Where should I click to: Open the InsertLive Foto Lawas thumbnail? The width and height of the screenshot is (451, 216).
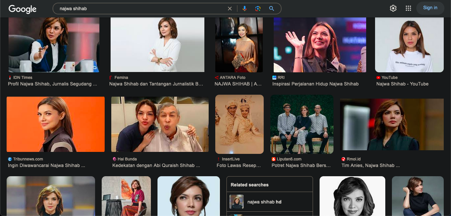(x=239, y=124)
